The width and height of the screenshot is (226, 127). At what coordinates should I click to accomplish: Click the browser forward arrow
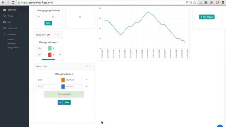tap(8, 2)
